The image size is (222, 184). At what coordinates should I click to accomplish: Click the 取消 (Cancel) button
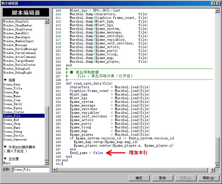click(162, 178)
